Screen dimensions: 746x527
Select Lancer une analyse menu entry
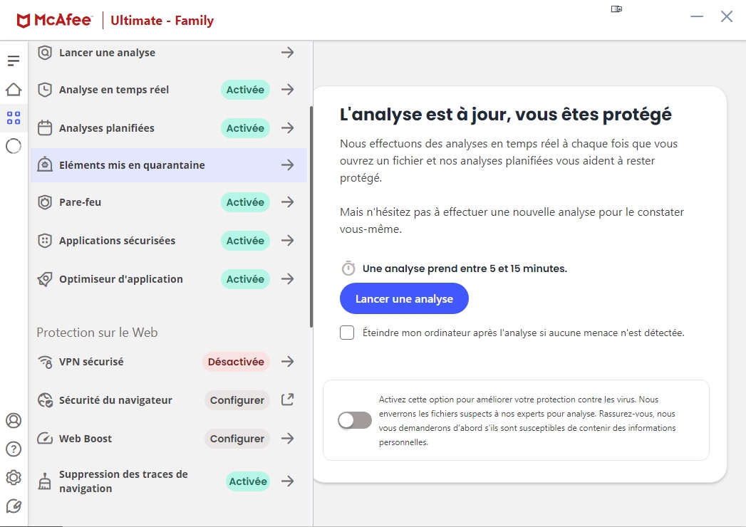[169, 52]
